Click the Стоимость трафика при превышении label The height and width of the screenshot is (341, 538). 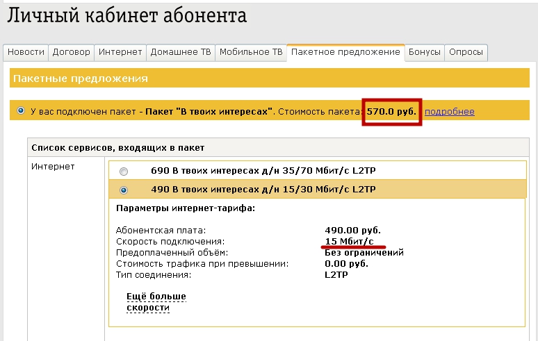[202, 263]
